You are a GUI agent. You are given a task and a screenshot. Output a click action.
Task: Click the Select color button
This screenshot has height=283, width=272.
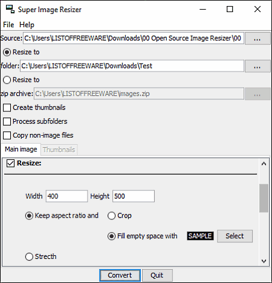[235, 236]
